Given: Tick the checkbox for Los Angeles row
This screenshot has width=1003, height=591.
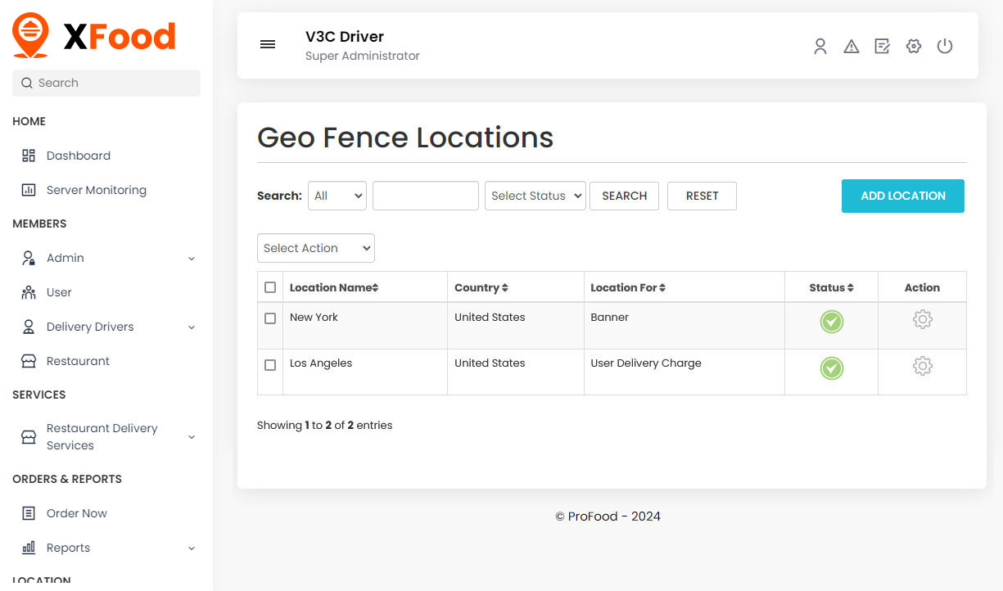Looking at the screenshot, I should tap(270, 366).
